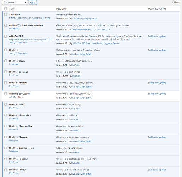
Task: Check the AffiliateWP plugin checkbox
Action: click(x=6, y=15)
